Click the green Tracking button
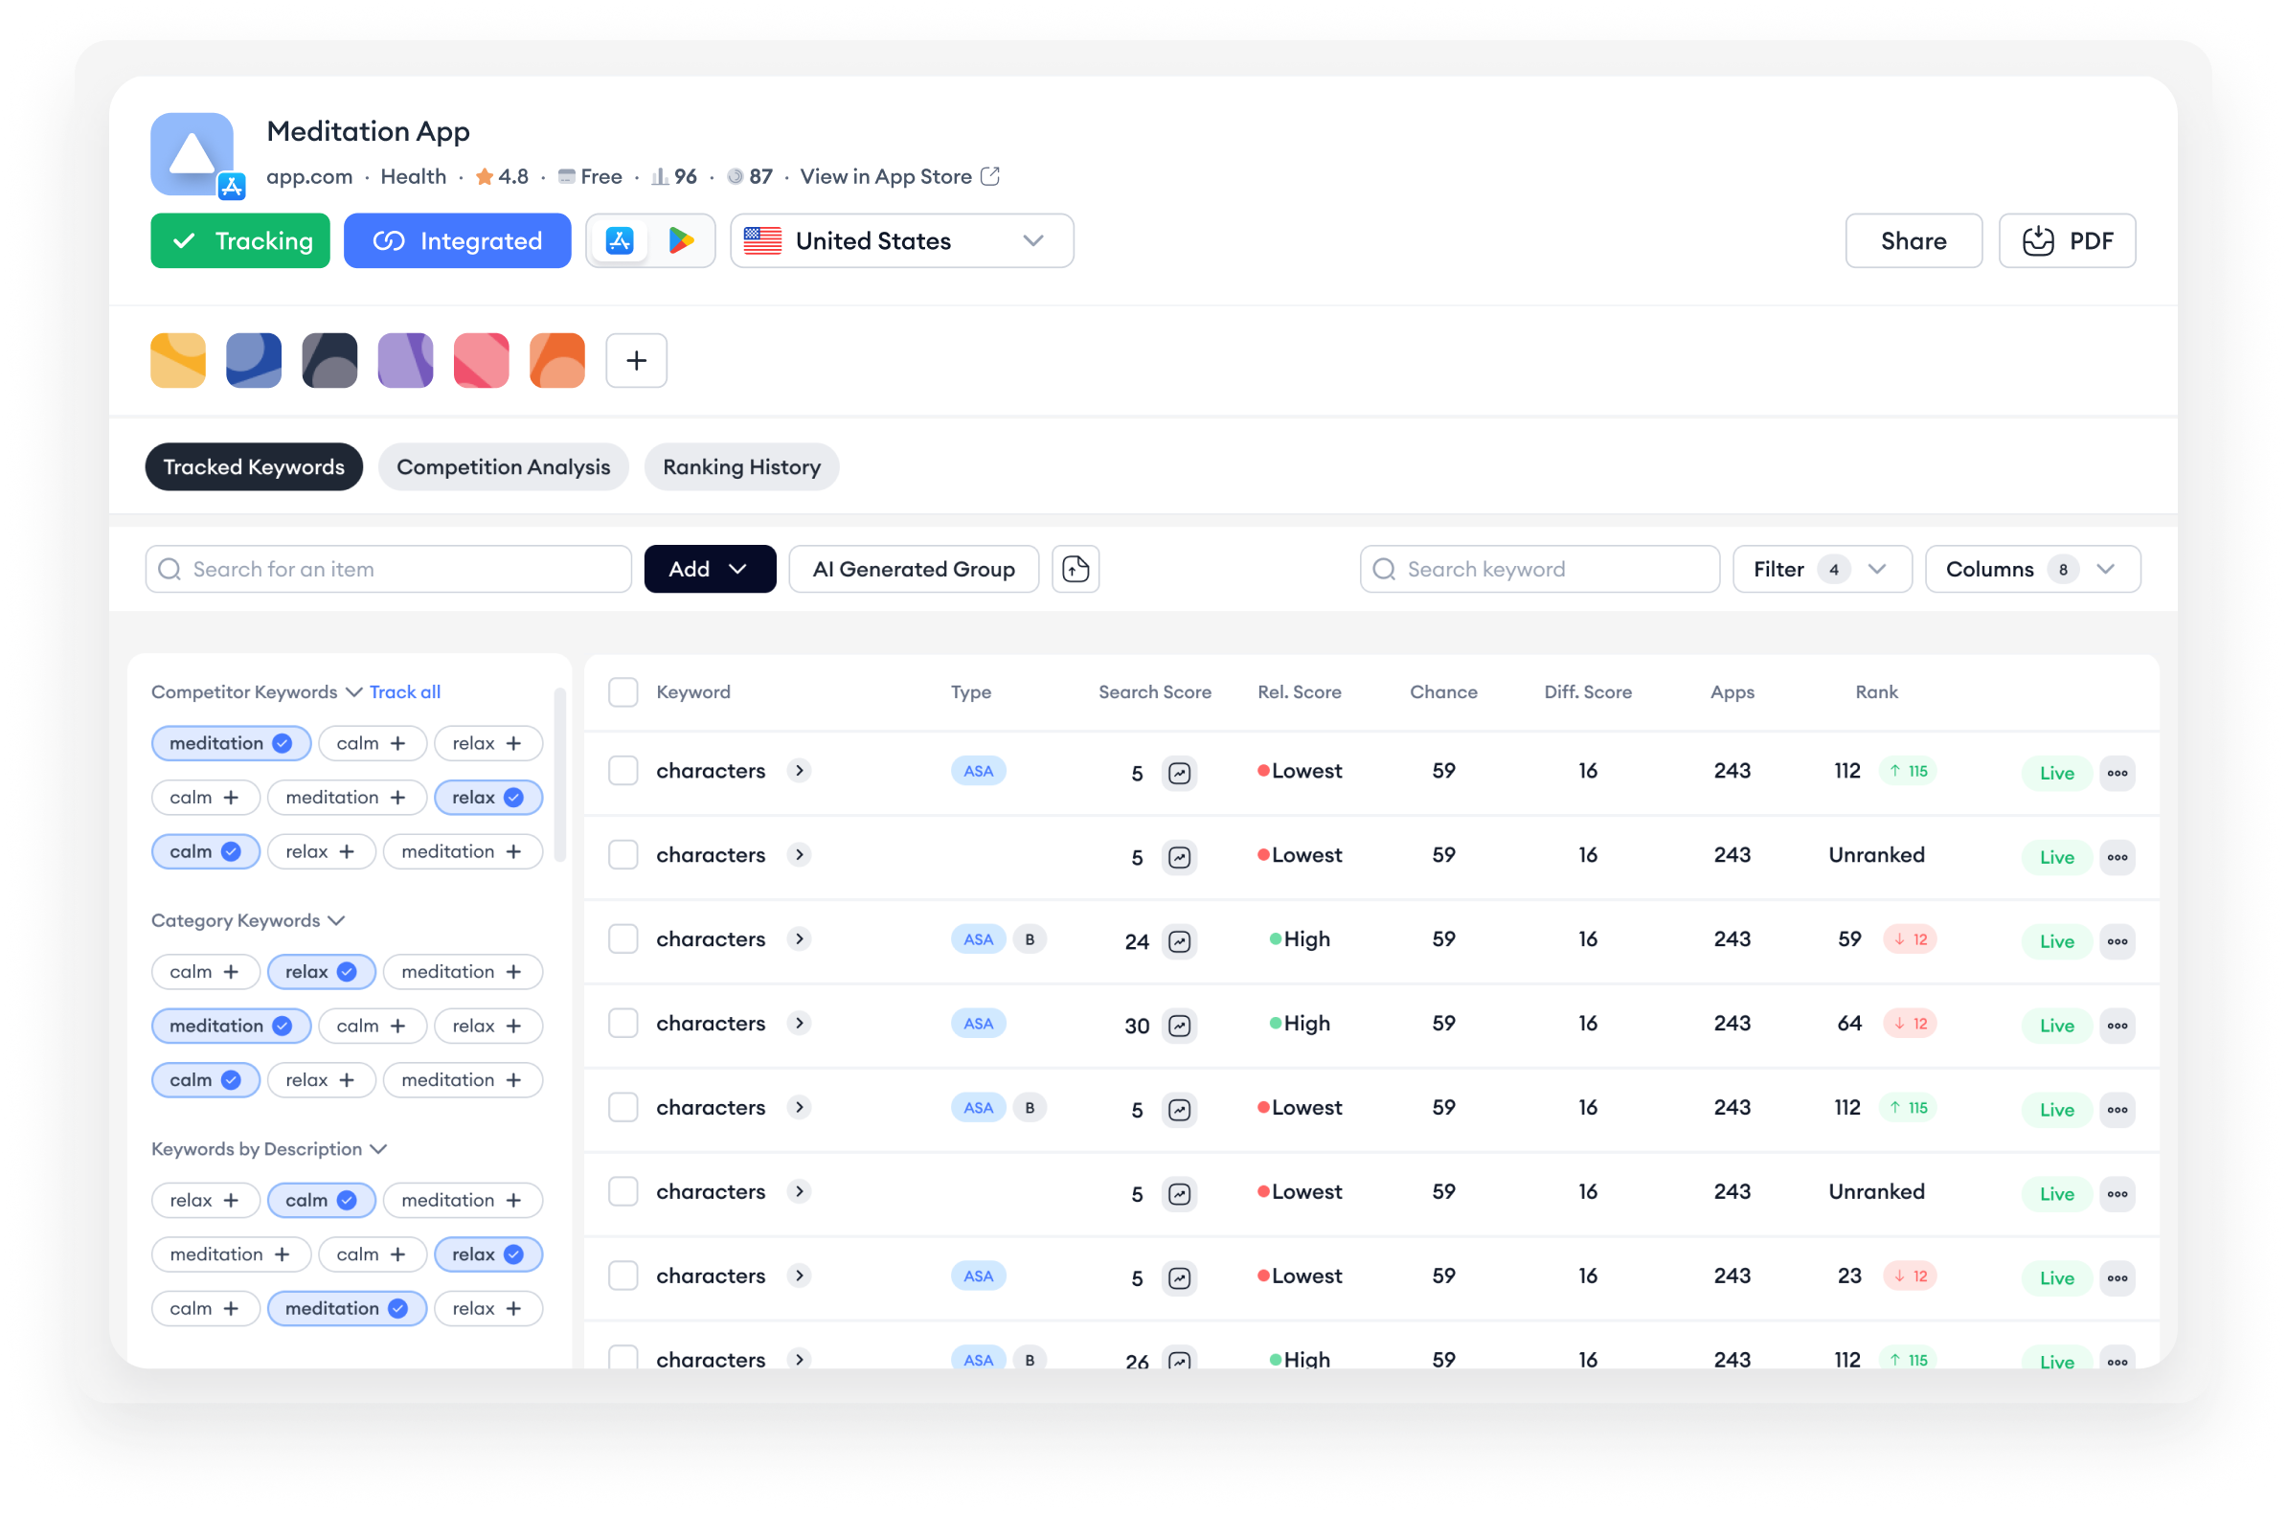The width and height of the screenshot is (2287, 1513). 240,241
